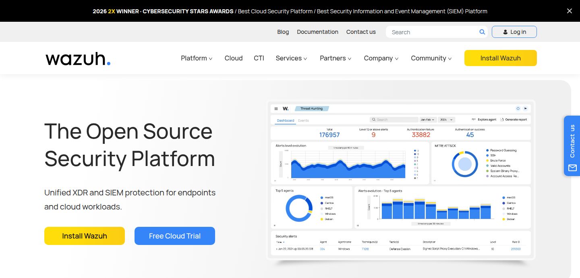Click Explore agent in dashboard preview
Image resolution: width=580 pixels, height=278 pixels.
tap(484, 120)
